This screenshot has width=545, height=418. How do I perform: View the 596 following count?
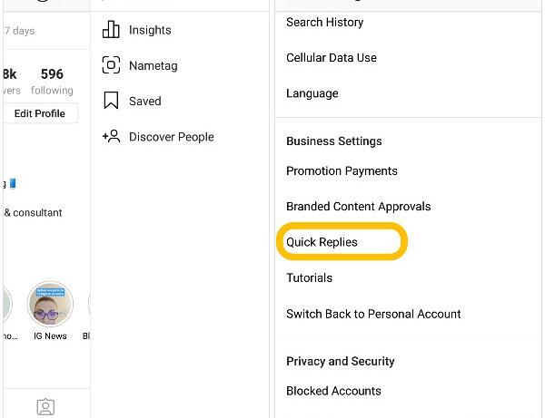[x=52, y=82]
